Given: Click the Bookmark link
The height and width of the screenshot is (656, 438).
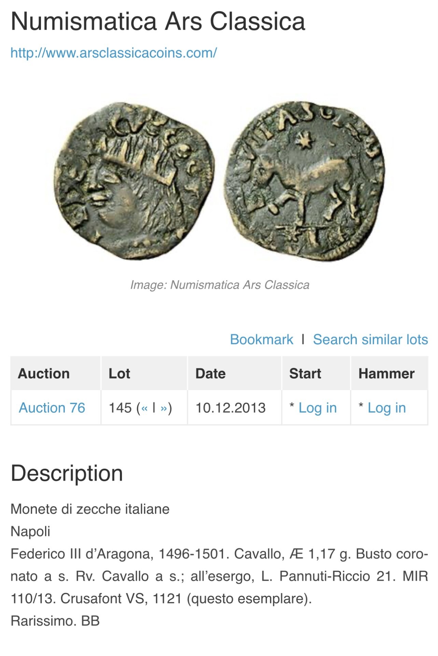Looking at the screenshot, I should (262, 340).
